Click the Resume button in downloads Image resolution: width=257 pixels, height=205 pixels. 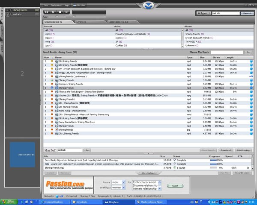pos(65,173)
